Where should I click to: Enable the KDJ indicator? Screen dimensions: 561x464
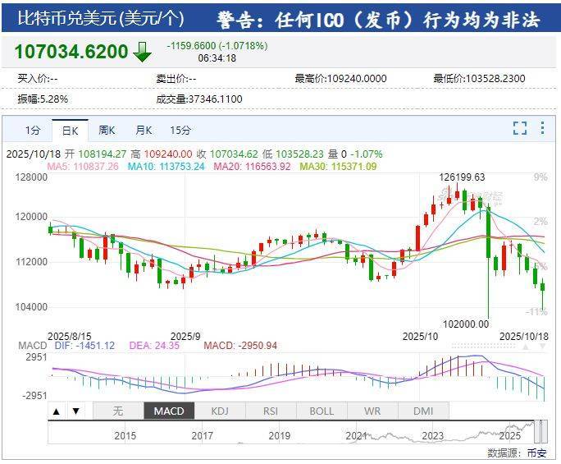[x=220, y=411]
